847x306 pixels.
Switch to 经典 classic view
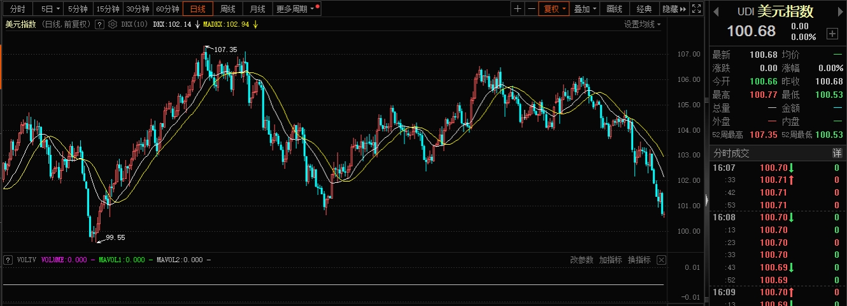click(x=644, y=9)
